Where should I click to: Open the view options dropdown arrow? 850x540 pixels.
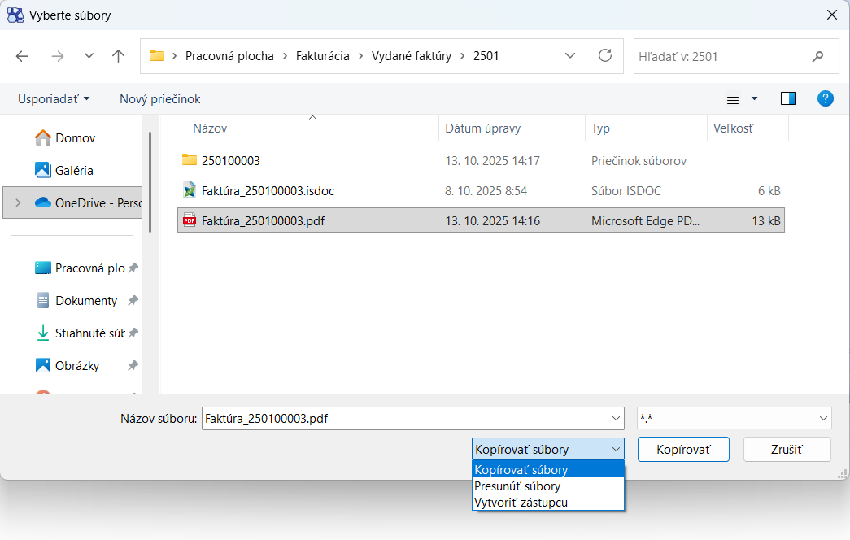click(754, 98)
